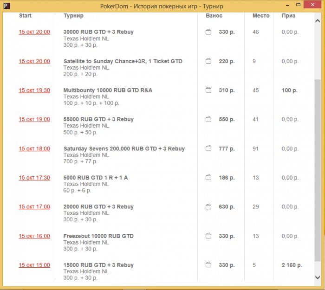Click '700 р. + 77 р.' breakdown text
This screenshot has width=325, height=290.
coord(80,161)
